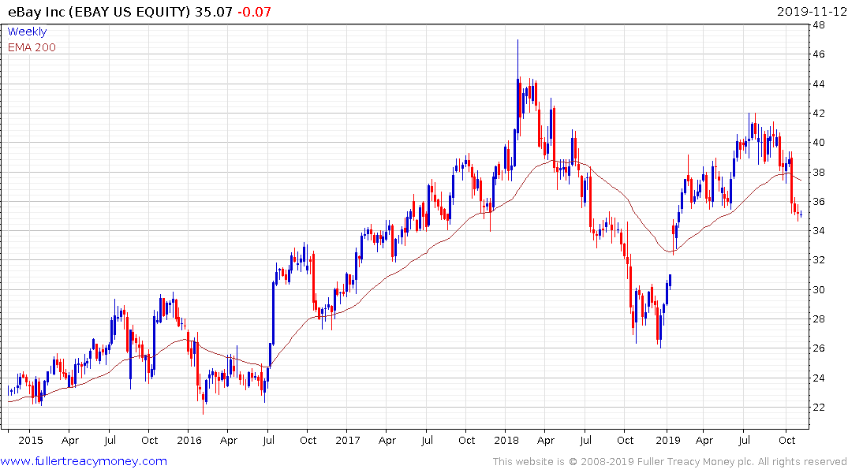Click the 48 price axis label

(818, 25)
